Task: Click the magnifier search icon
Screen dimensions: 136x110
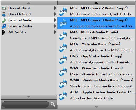Action: (x=53, y=105)
